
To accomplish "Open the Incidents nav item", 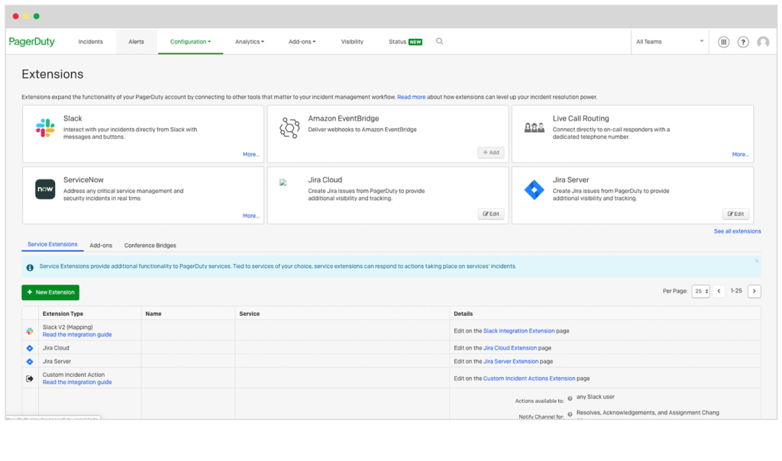I will pyautogui.click(x=90, y=42).
